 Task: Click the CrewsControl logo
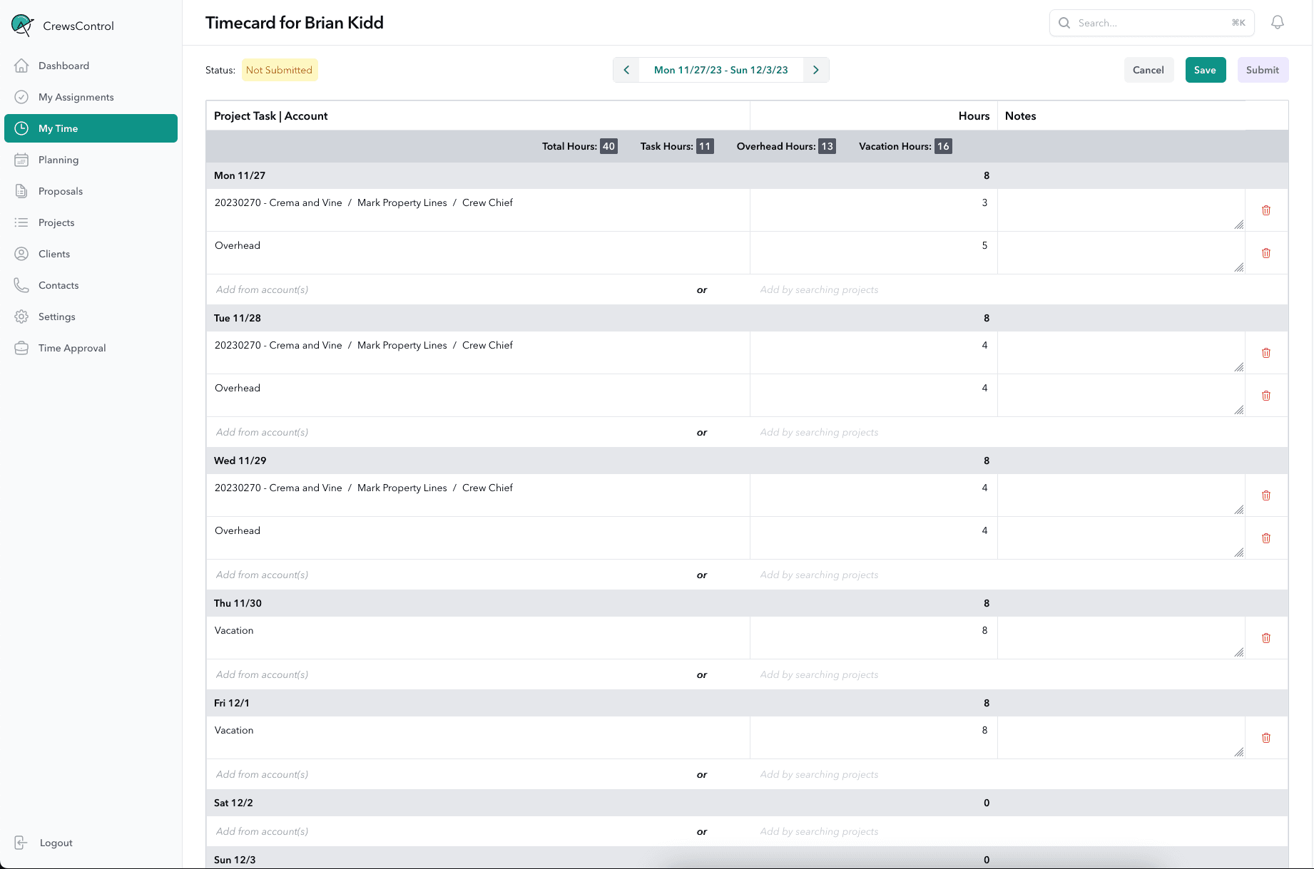pos(23,26)
